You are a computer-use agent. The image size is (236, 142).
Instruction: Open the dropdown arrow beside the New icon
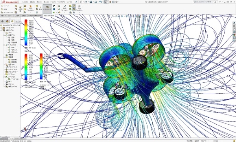83,2
